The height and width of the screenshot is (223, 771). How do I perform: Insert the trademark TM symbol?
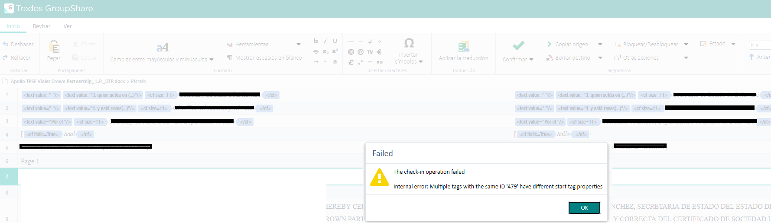click(x=370, y=52)
